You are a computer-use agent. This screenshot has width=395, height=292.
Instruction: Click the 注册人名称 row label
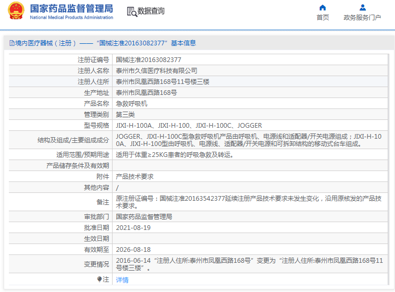pos(93,70)
